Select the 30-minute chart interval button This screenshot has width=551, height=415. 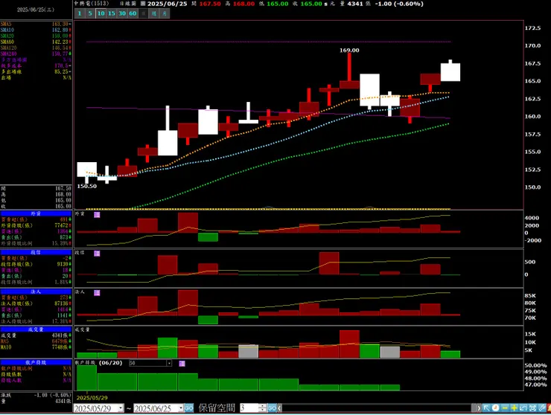point(122,13)
